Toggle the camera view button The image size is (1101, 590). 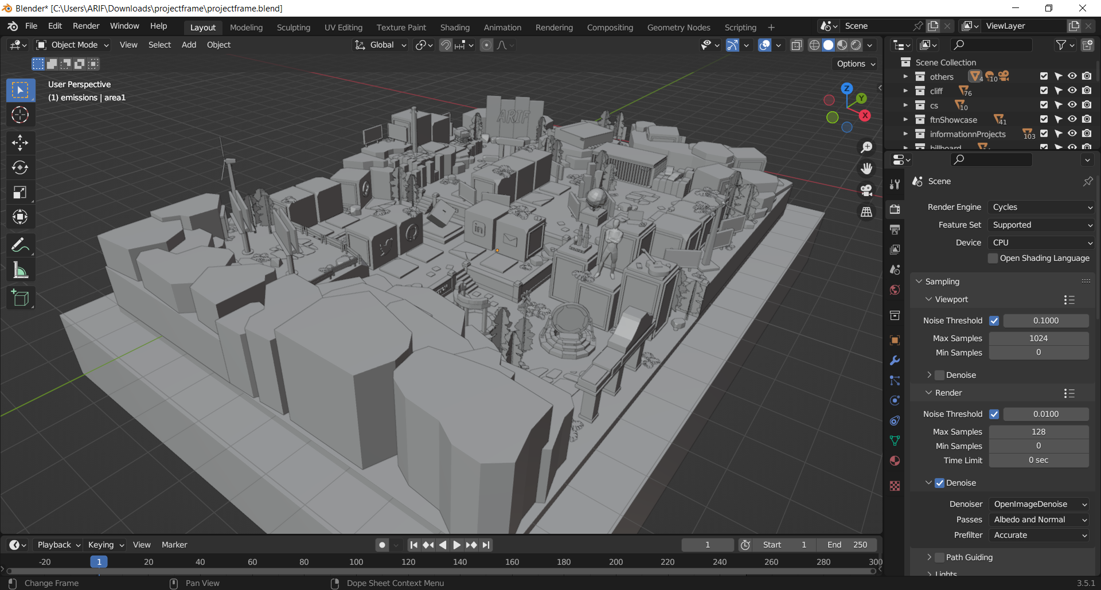point(866,190)
